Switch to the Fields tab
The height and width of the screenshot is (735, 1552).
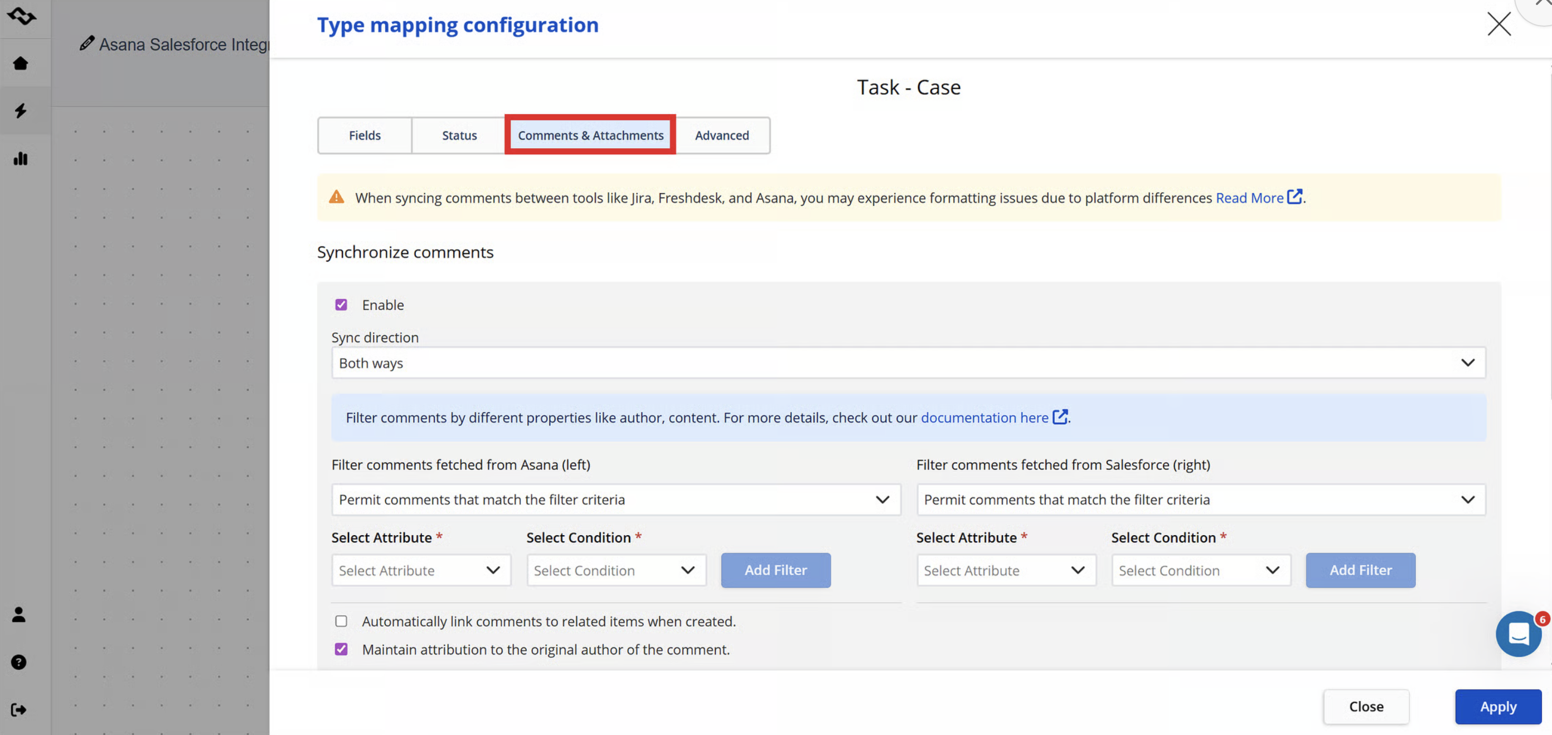(365, 135)
